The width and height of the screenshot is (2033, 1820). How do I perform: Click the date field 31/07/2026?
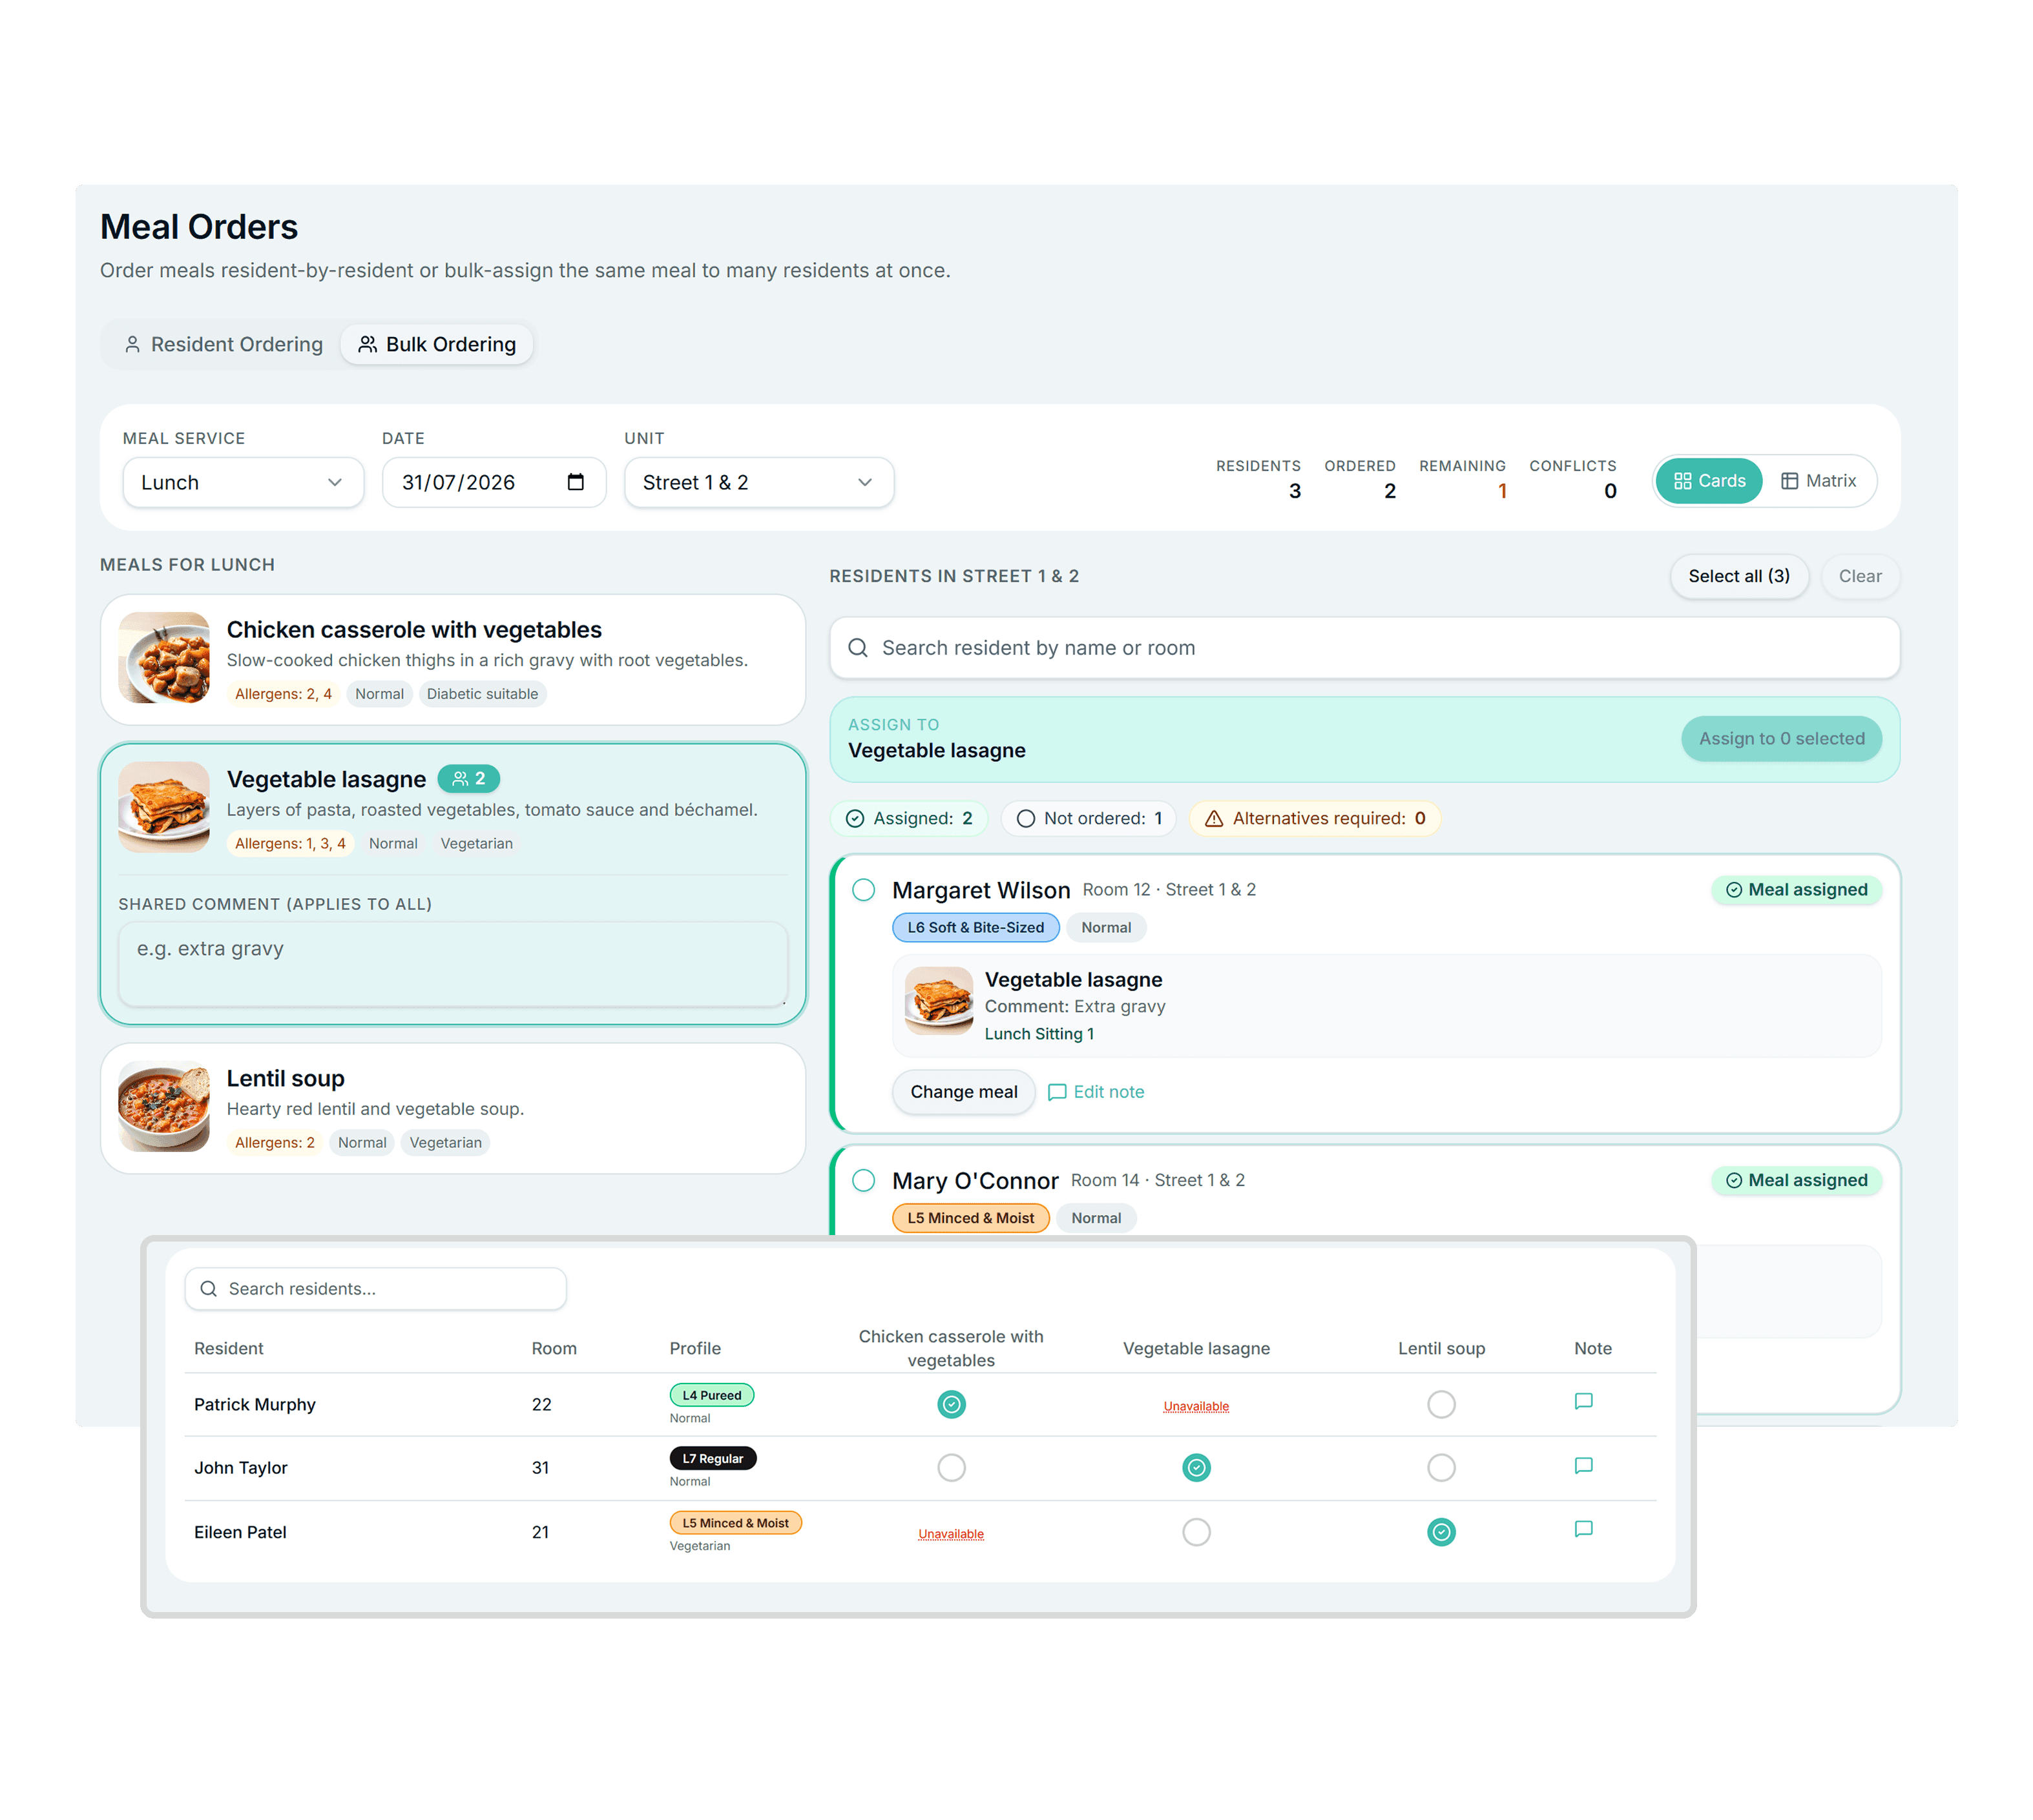pos(494,483)
